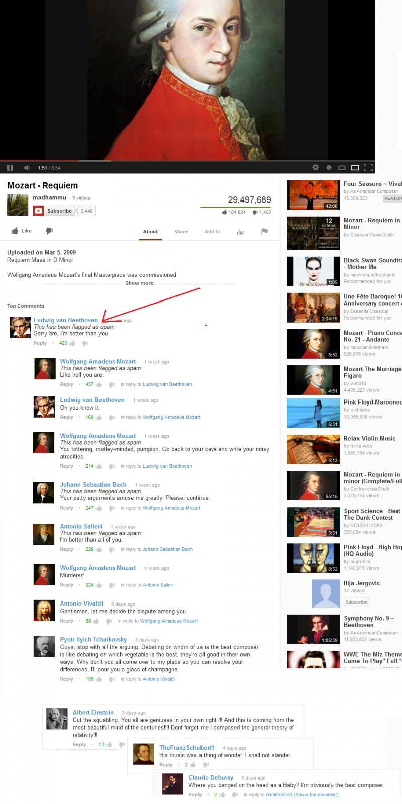Open the About tab
The width and height of the screenshot is (402, 804).
point(150,232)
